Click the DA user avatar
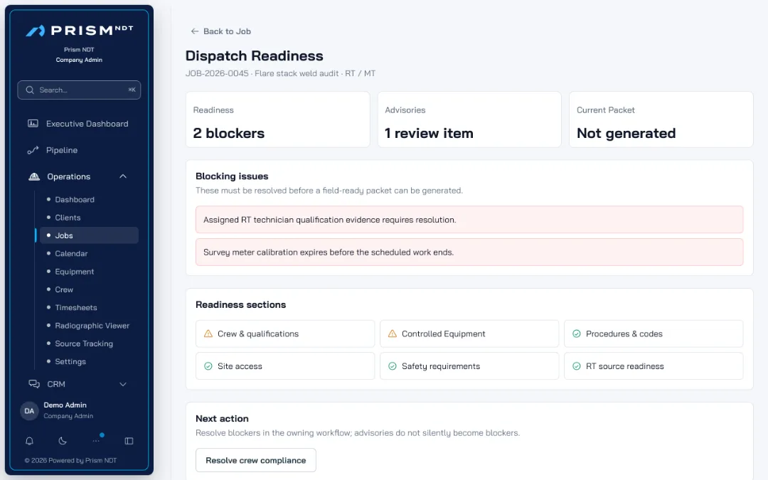This screenshot has width=768, height=480. point(29,410)
